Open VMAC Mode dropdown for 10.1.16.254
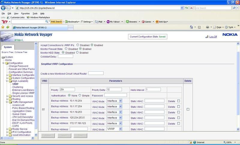 point(114,101)
